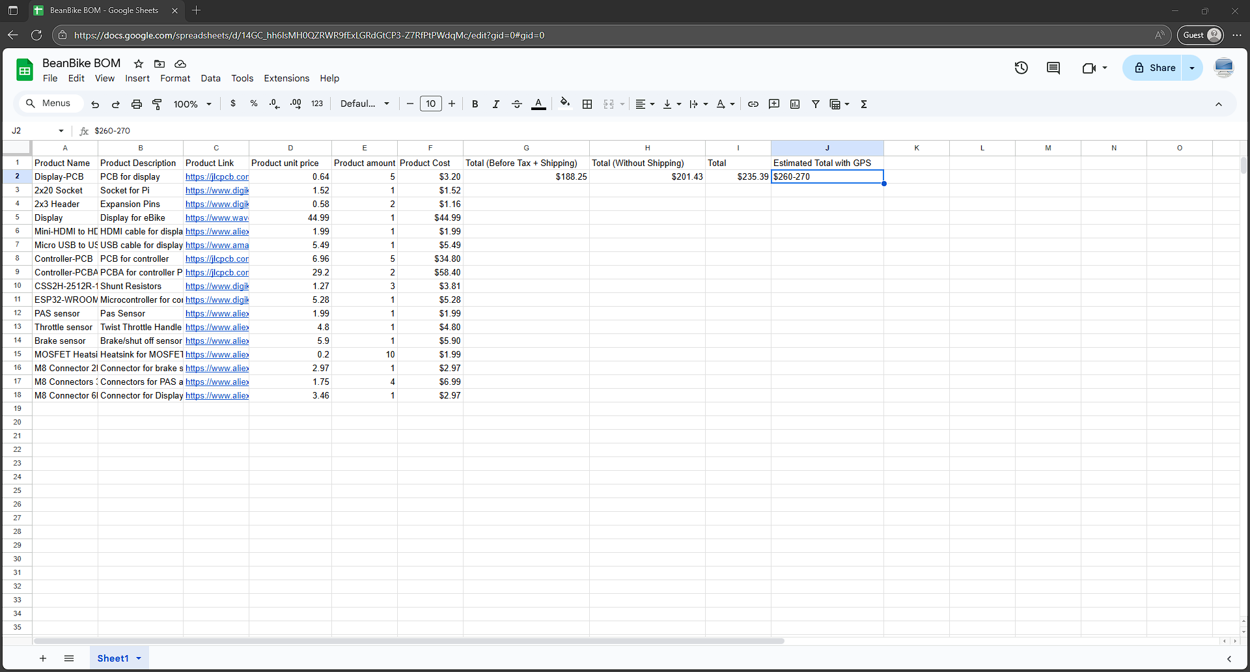This screenshot has height=672, width=1250.
Task: Click the insert chart icon
Action: point(795,104)
